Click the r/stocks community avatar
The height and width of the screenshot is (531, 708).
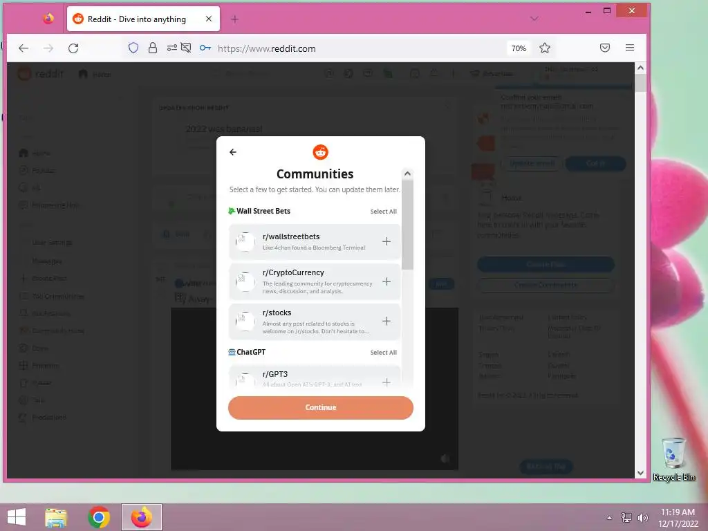pyautogui.click(x=245, y=321)
